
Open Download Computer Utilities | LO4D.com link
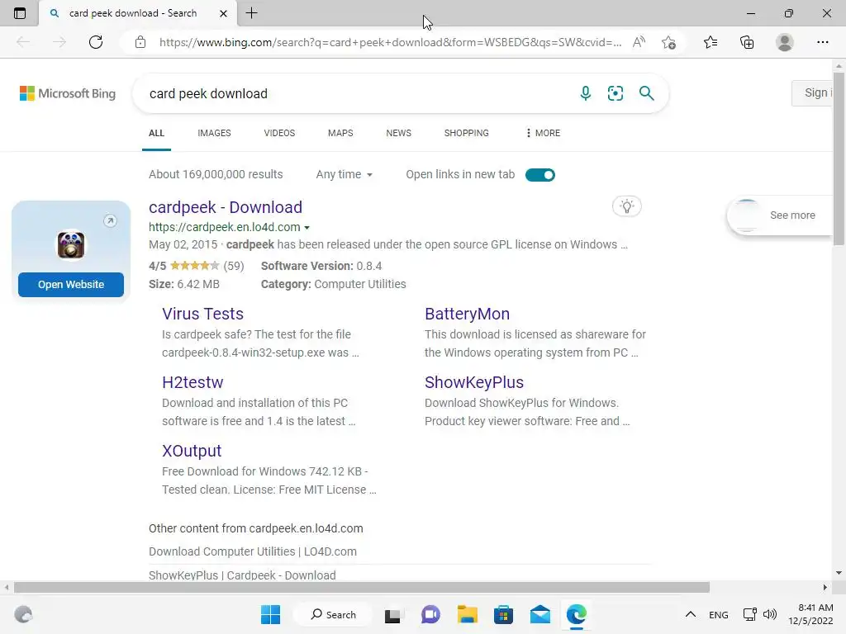[253, 551]
